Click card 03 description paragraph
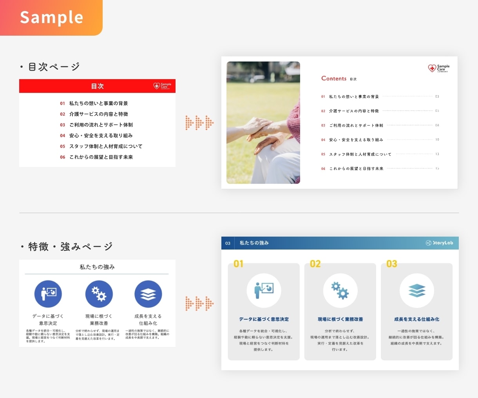The height and width of the screenshot is (398, 478). [x=417, y=337]
